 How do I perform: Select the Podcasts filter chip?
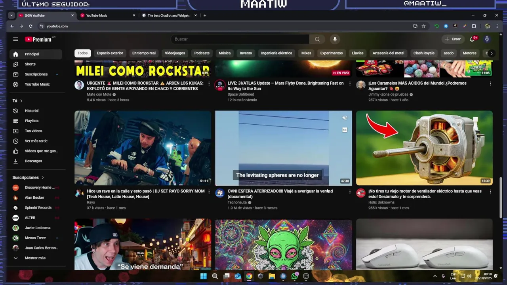[202, 53]
